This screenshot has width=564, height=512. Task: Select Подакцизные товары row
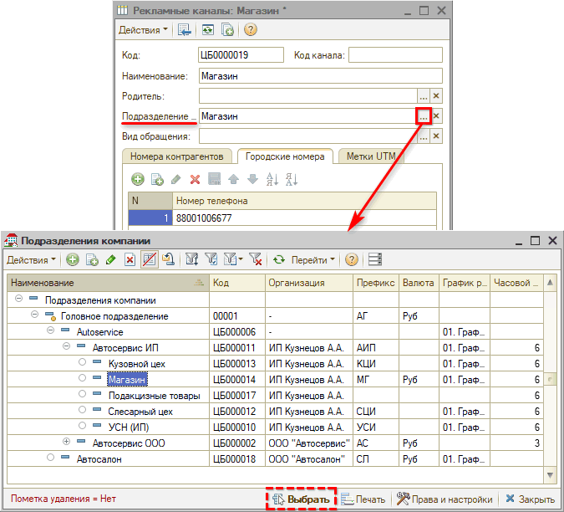[275, 396]
